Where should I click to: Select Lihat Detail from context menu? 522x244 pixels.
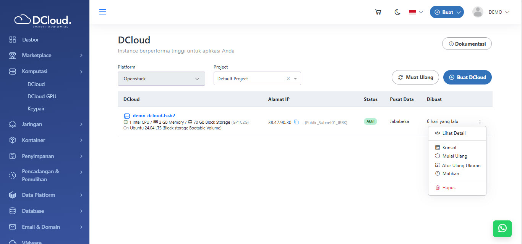[454, 133]
